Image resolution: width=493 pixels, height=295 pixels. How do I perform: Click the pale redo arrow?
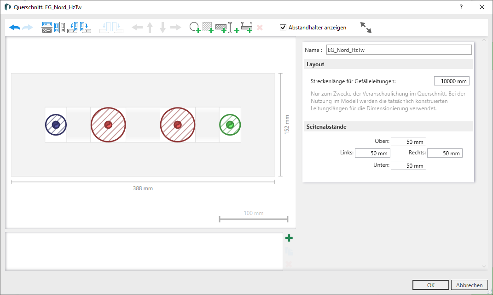coord(28,28)
